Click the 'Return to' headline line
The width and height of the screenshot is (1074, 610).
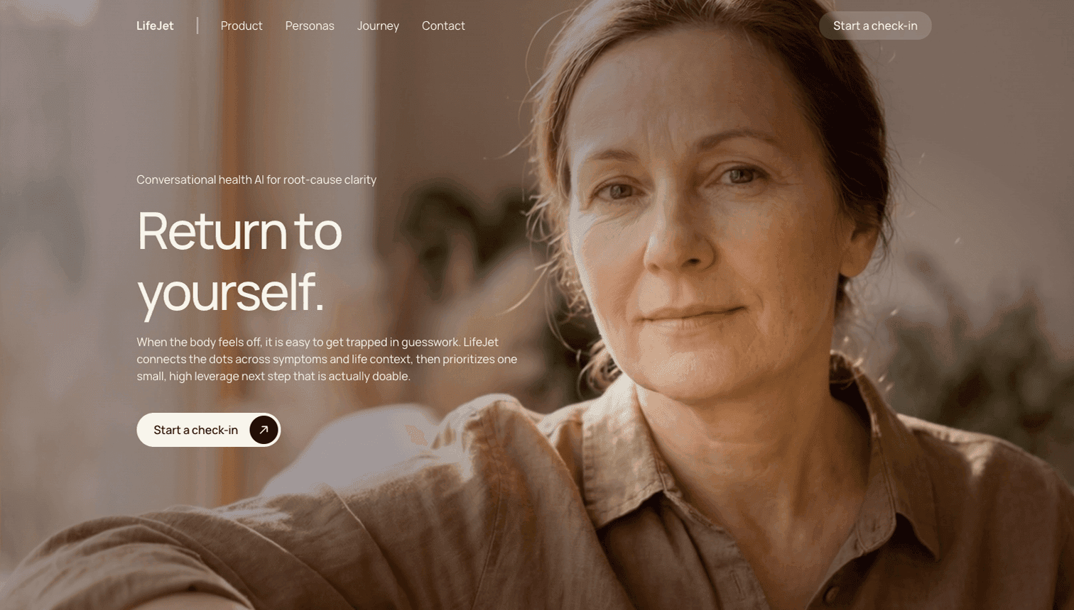point(239,231)
